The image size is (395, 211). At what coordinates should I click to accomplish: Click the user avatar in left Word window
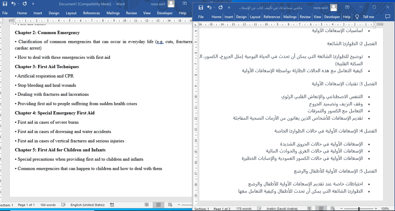(x=171, y=4)
